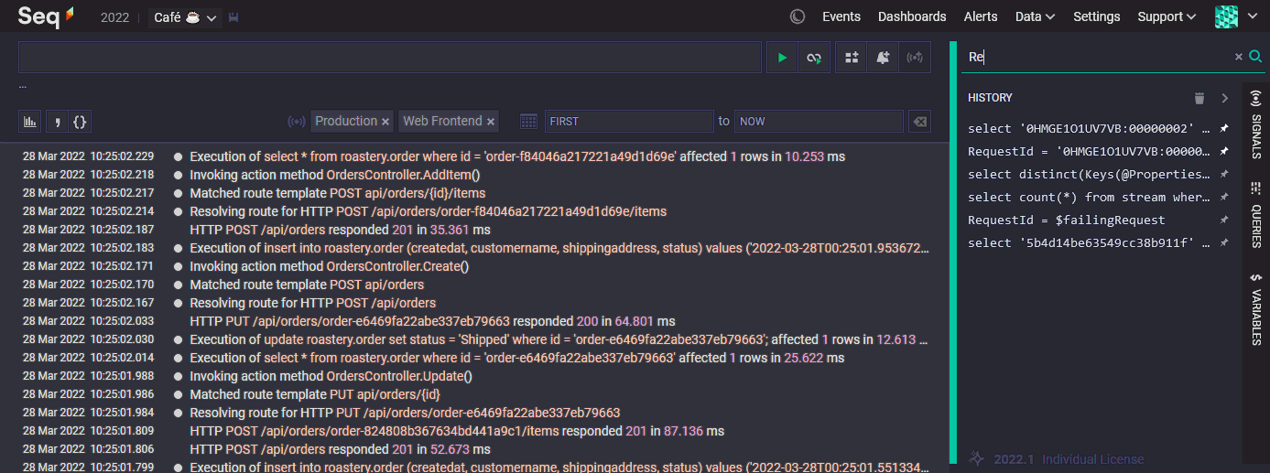
Task: Remove the Production signal filter
Action: [385, 122]
